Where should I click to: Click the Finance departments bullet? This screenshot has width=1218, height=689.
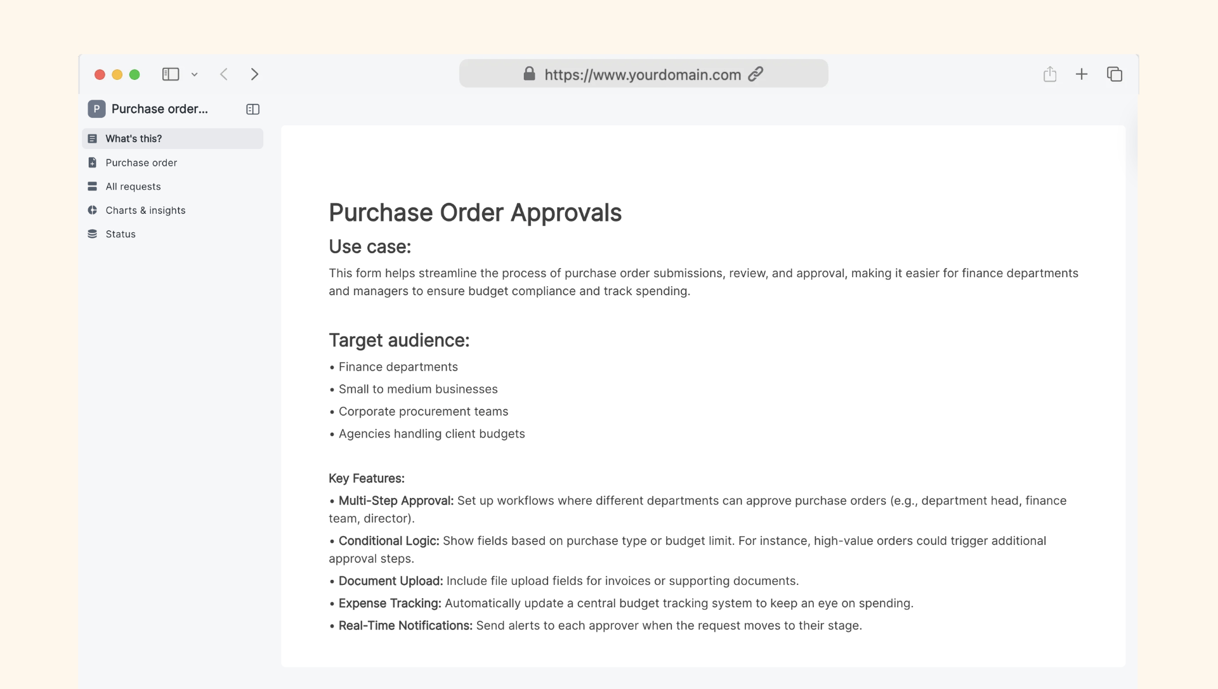tap(398, 367)
